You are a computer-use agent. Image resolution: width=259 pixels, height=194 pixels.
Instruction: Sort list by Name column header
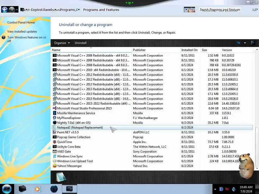coord(91,50)
